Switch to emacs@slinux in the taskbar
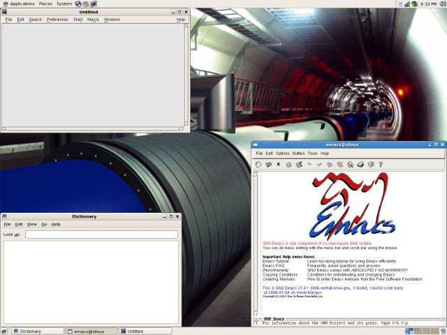The image size is (447, 335). (x=89, y=331)
